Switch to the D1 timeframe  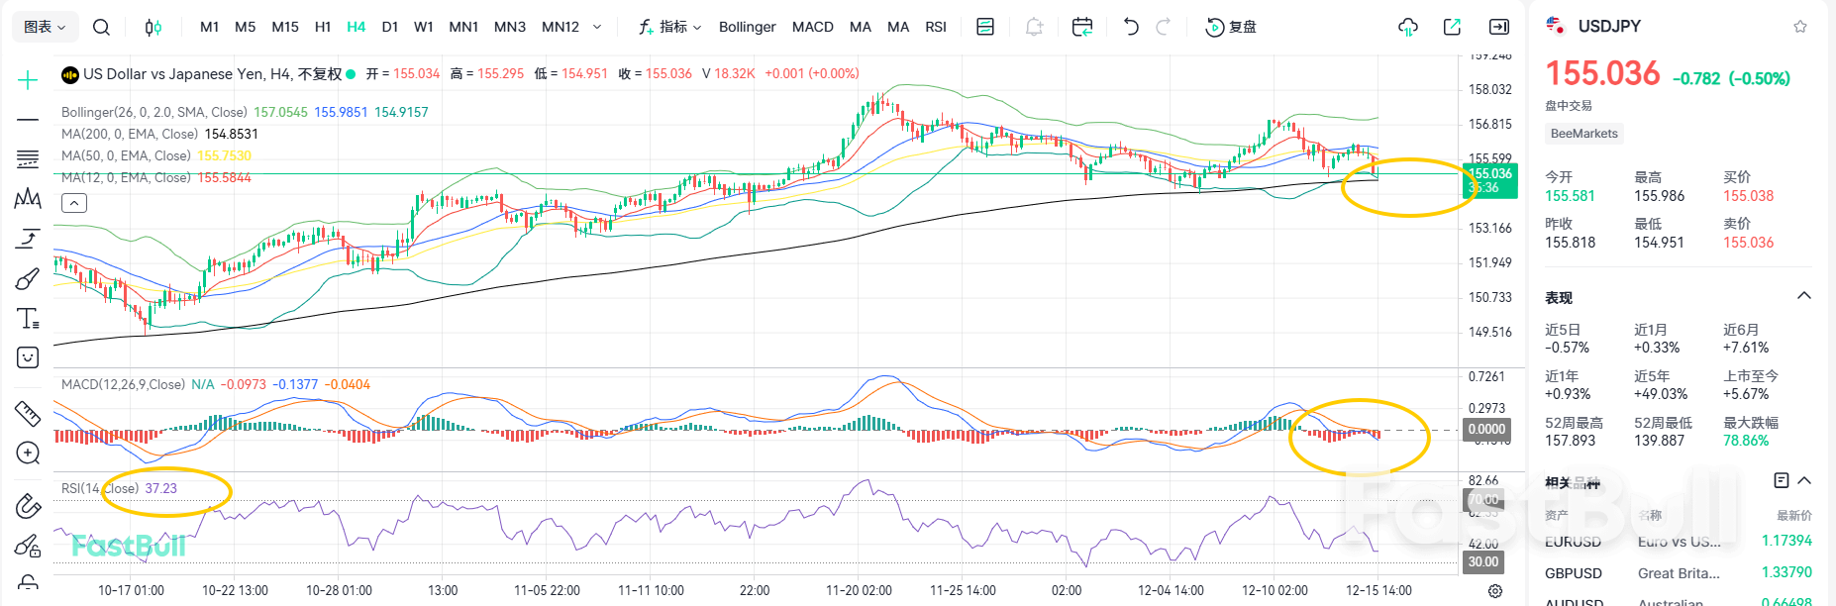click(390, 27)
